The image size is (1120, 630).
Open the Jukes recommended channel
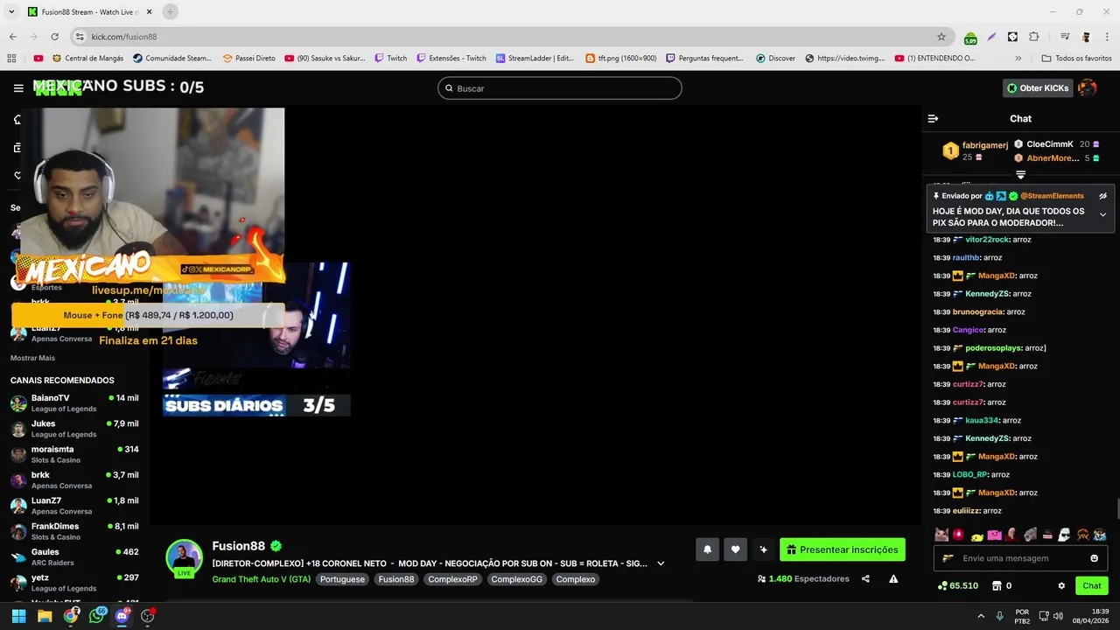coord(74,429)
